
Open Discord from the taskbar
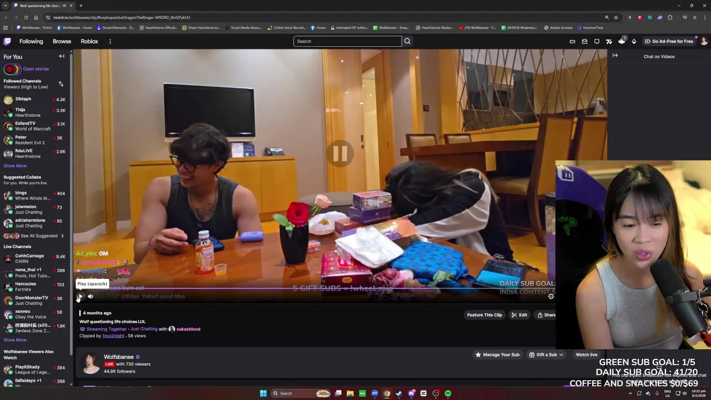(411, 393)
